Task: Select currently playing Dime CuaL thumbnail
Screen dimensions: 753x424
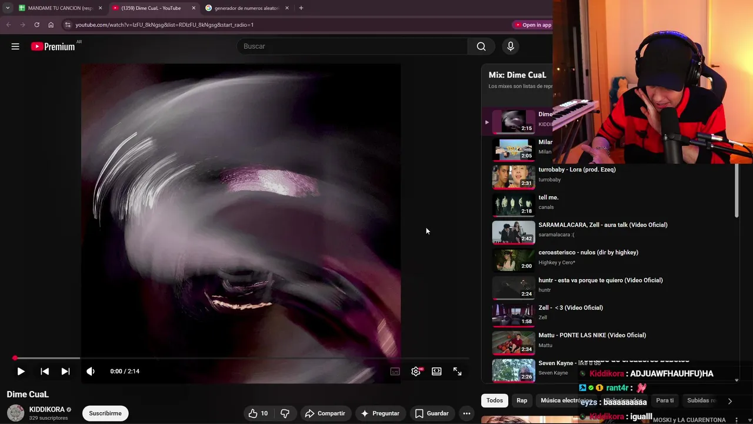Action: [514, 121]
